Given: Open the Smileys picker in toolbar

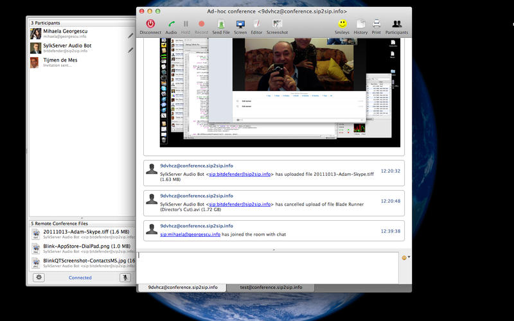Looking at the screenshot, I should 342,24.
